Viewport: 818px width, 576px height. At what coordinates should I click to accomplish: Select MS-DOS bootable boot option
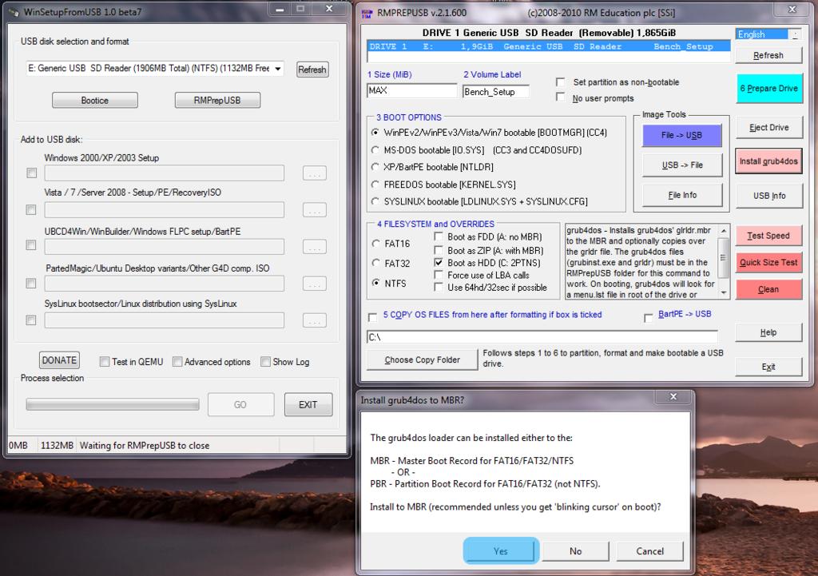point(376,149)
